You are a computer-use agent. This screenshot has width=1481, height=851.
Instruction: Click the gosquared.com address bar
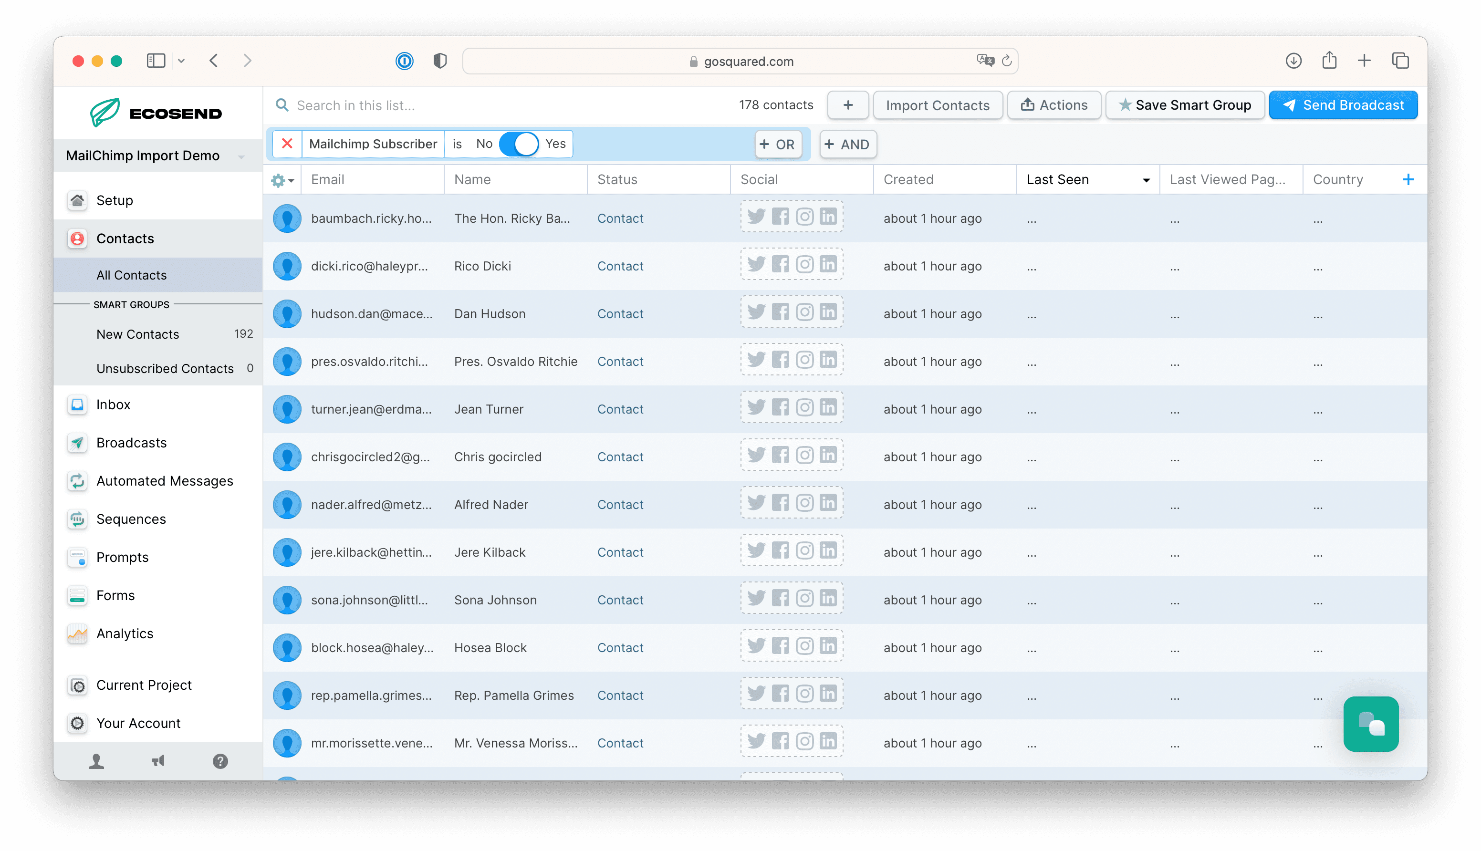coord(740,61)
